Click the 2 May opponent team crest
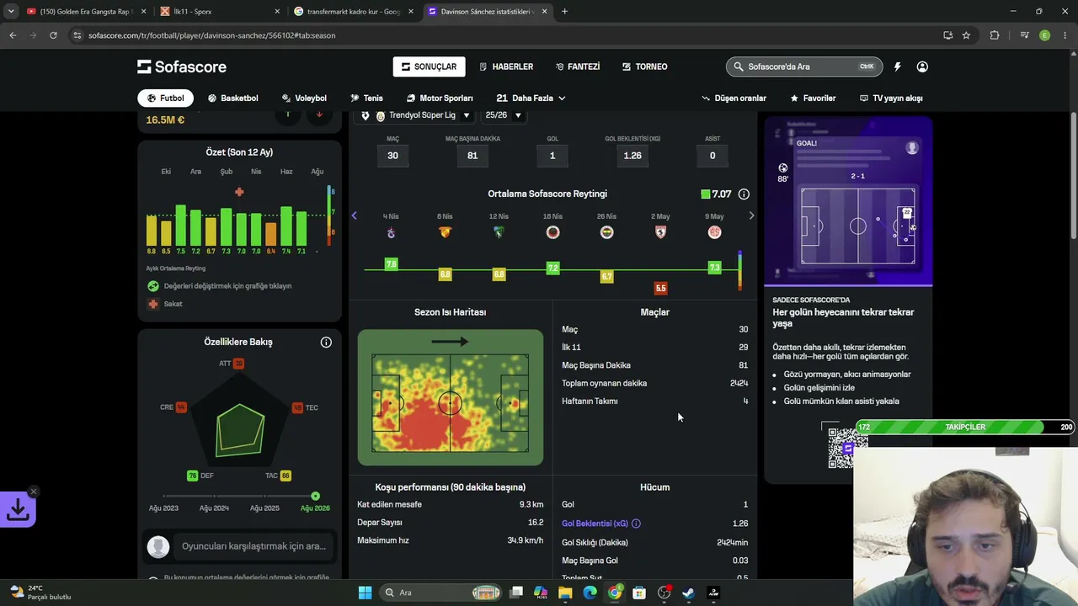Image resolution: width=1078 pixels, height=606 pixels. pyautogui.click(x=660, y=232)
